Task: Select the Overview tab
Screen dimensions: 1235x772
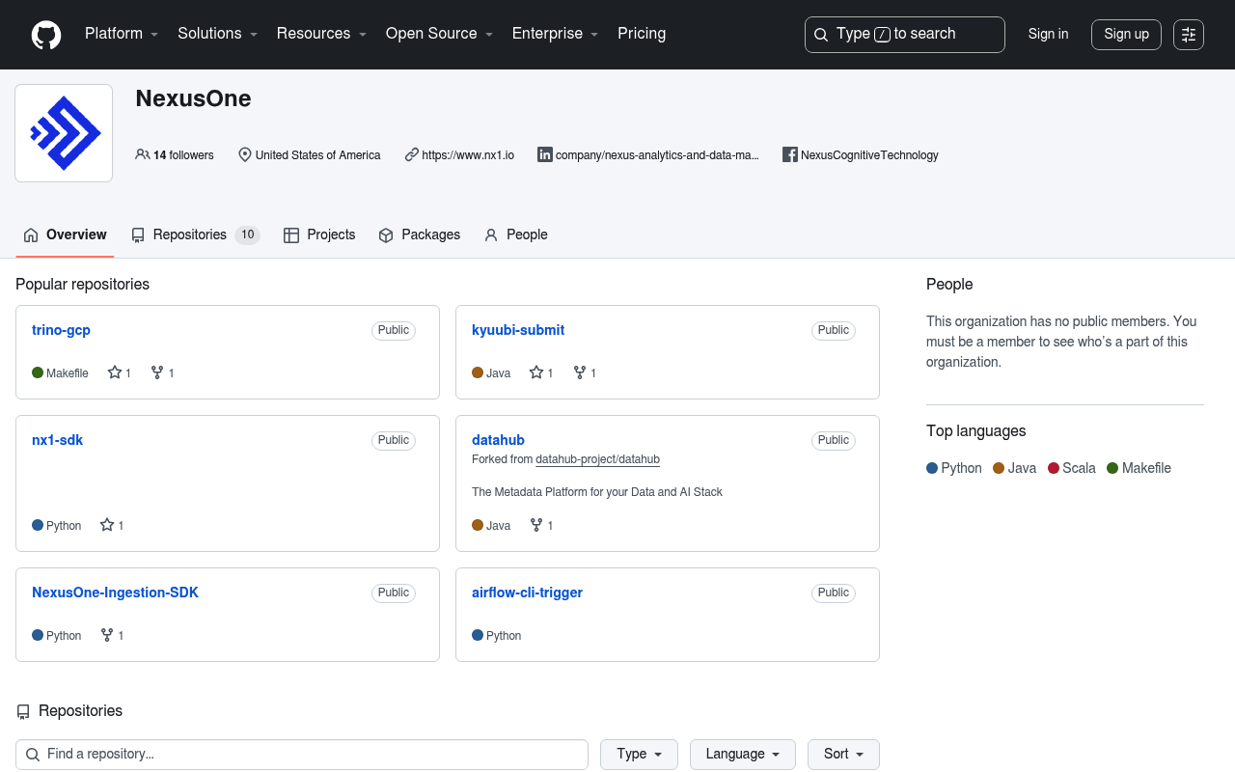Action: (x=65, y=234)
